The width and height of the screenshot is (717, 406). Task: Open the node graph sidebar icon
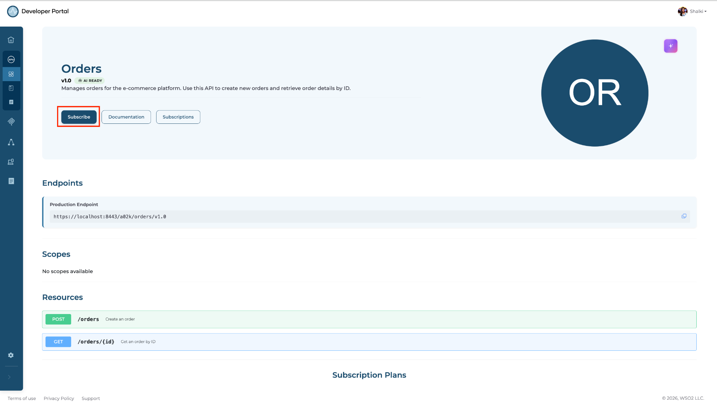pos(11,142)
